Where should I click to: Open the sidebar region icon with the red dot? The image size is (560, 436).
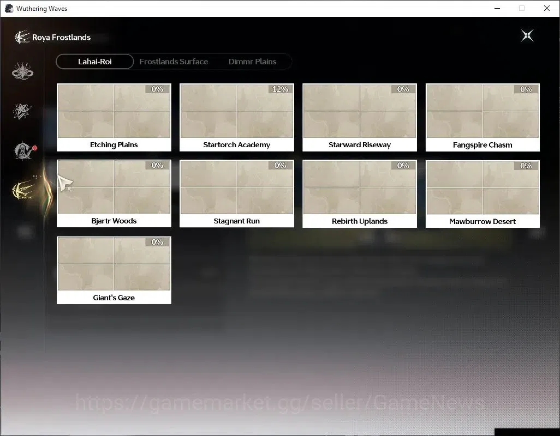click(x=23, y=150)
